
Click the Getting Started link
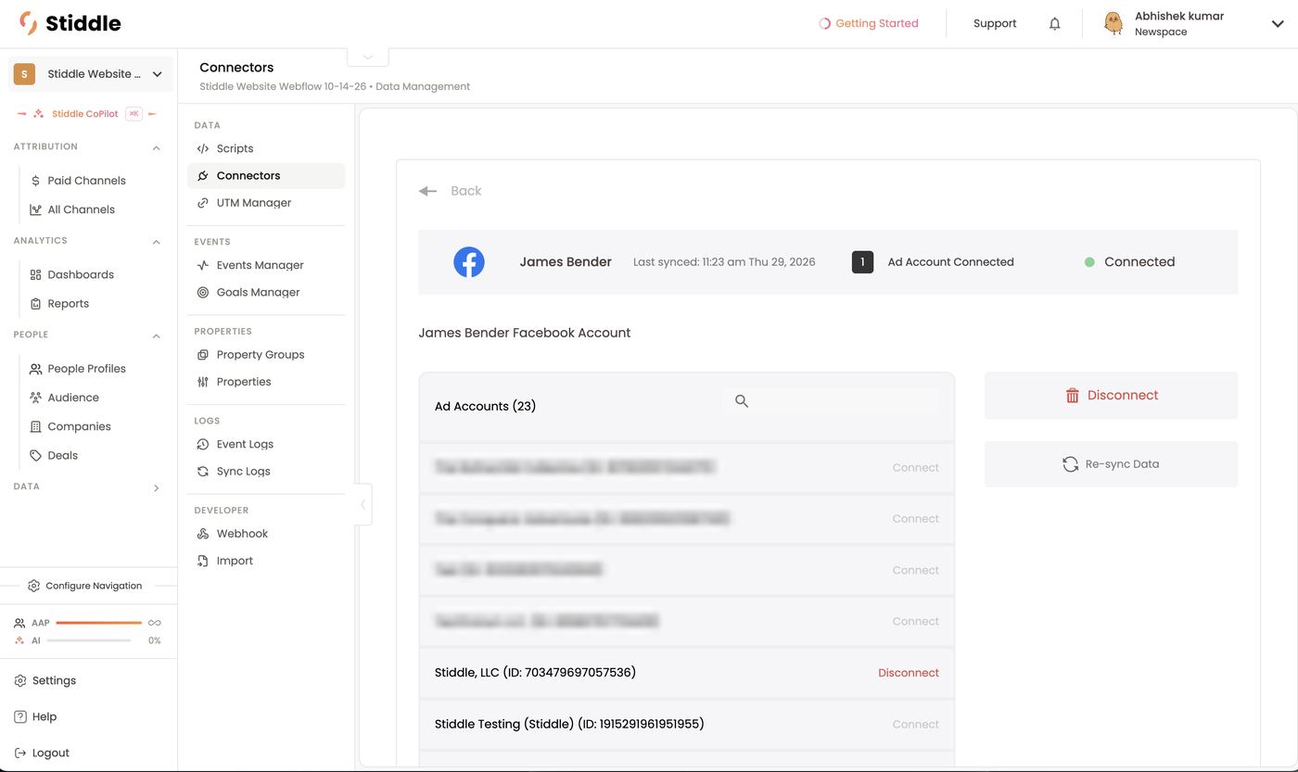point(869,24)
